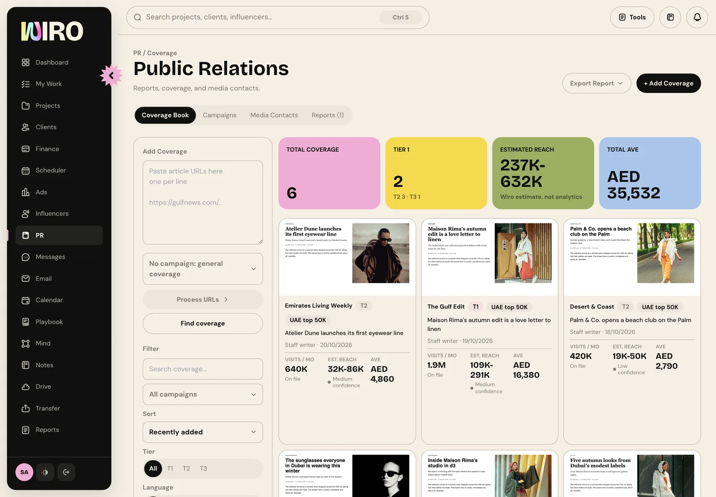Switch to the Campaigns tab

(219, 115)
